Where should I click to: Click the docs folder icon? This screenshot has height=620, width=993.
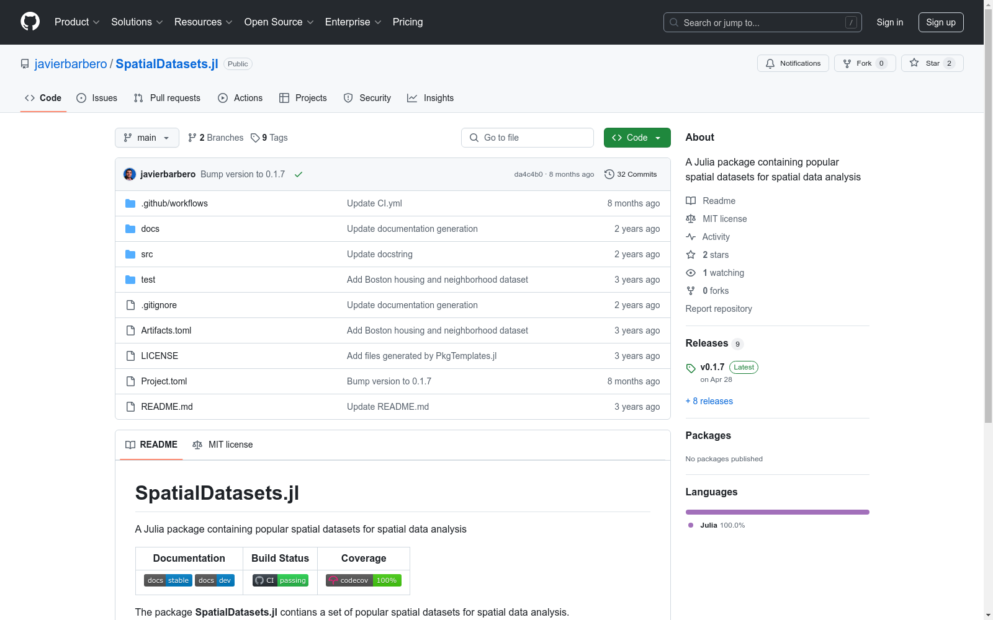130,229
